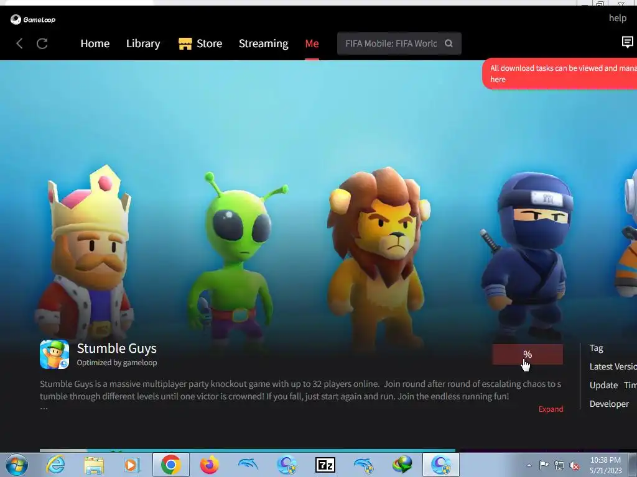Click the Stumble Guys app icon

55,354
